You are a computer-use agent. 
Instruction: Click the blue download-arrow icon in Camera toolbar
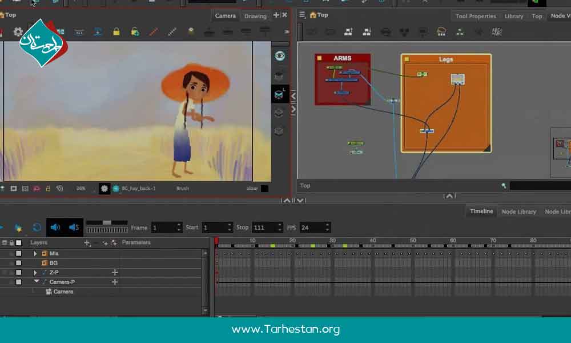(x=98, y=32)
